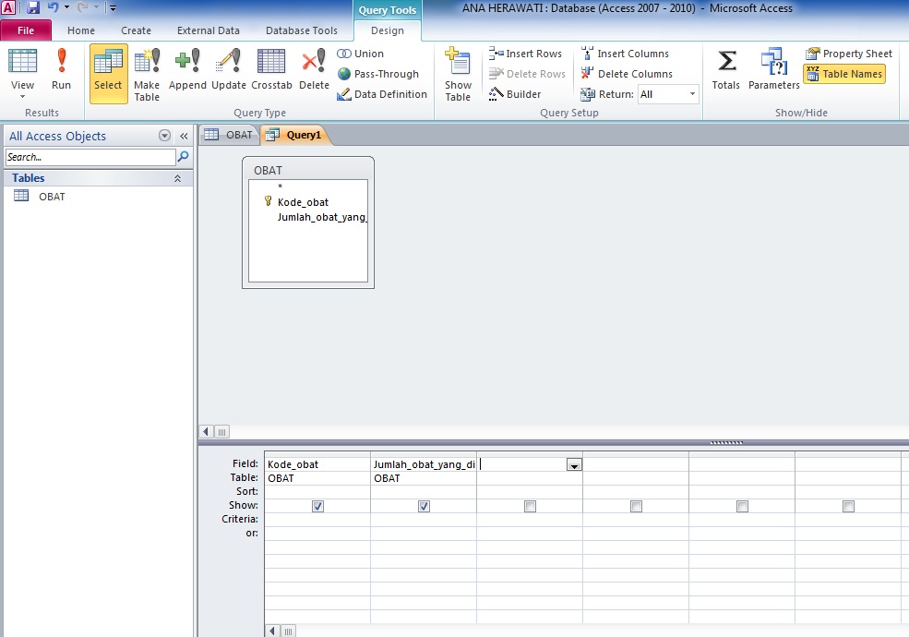The width and height of the screenshot is (909, 637).
Task: Toggle the Table Names option
Action: click(x=844, y=74)
